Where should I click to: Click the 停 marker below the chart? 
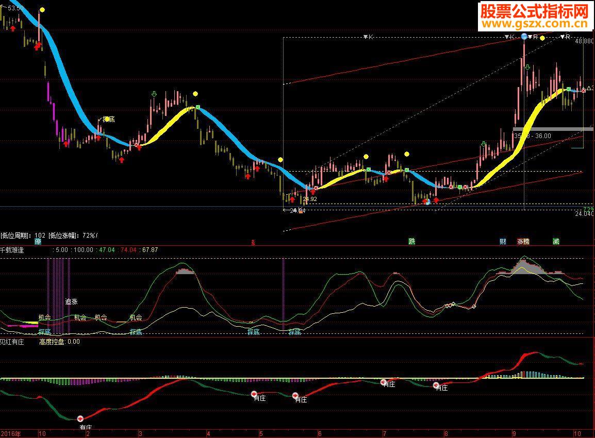tap(38, 241)
